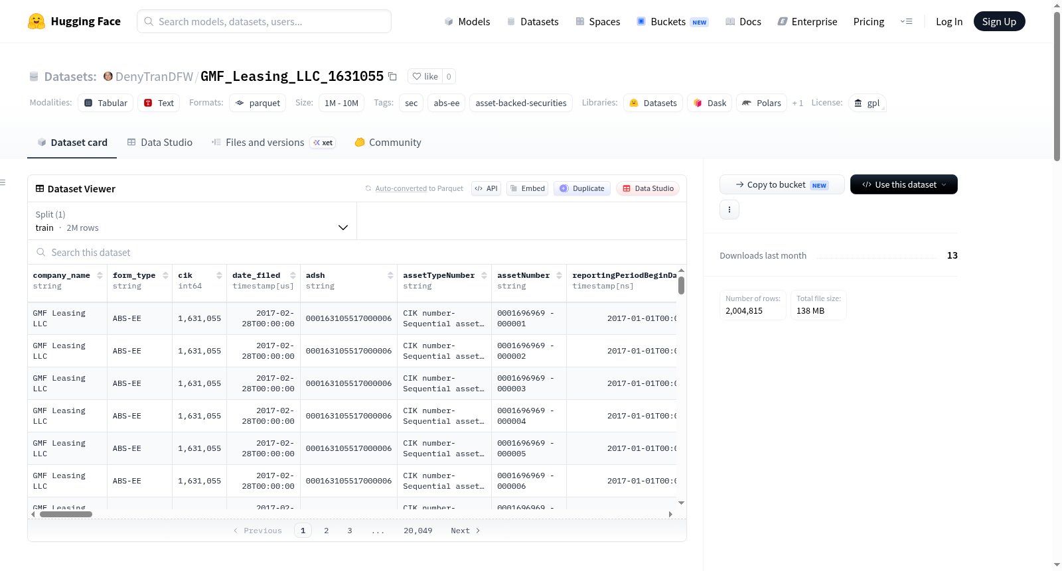Click the Log In link
Viewport: 1062px width, 571px height.
pos(949,21)
